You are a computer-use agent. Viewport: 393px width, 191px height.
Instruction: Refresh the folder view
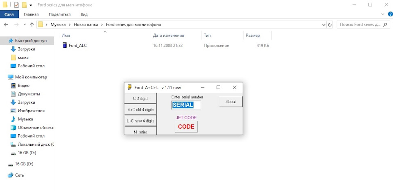[330, 25]
